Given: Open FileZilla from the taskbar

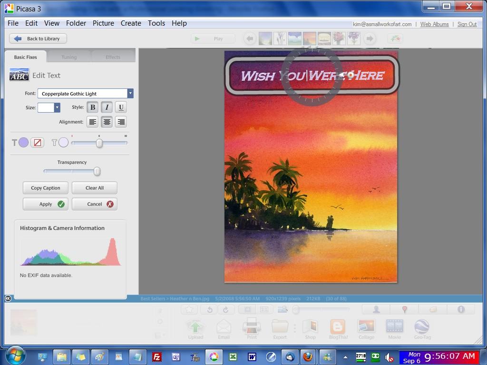Looking at the screenshot, I should coord(156,357).
